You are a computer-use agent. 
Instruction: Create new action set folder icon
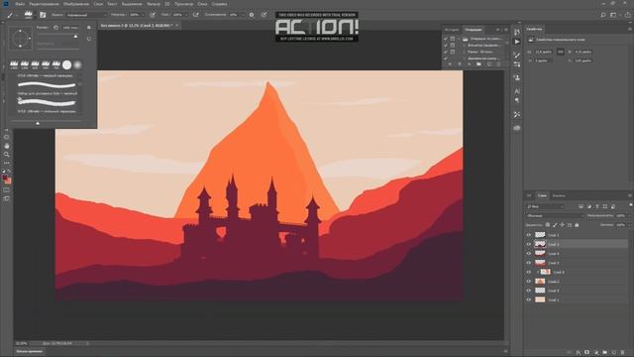tap(478, 63)
